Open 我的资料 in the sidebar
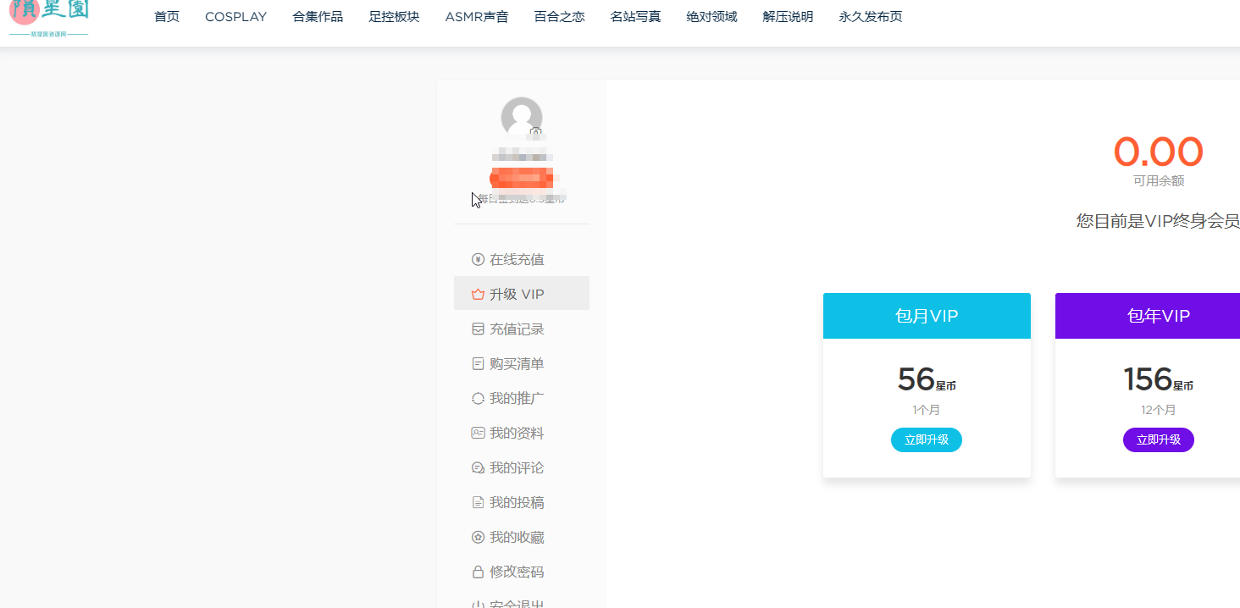Viewport: 1240px width, 608px height. click(522, 433)
